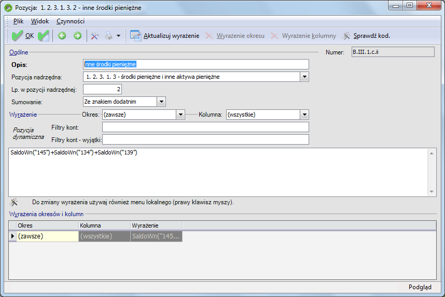Click Sprawdź kod. button
The width and height of the screenshot is (445, 297).
366,36
